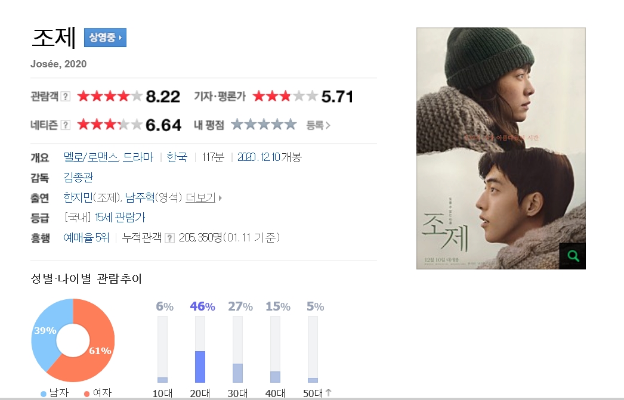
Task: Click help icon beside 누적관객
Action: click(169, 238)
